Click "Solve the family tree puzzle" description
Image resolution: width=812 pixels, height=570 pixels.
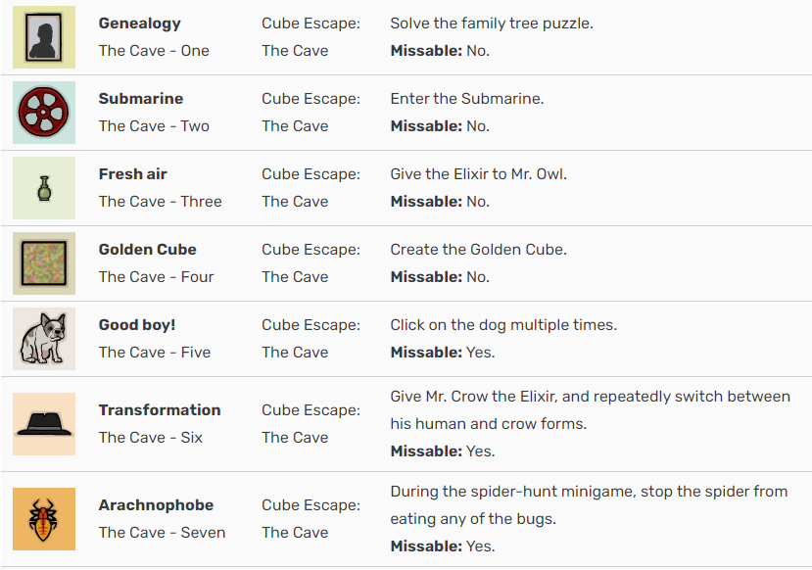coord(492,24)
